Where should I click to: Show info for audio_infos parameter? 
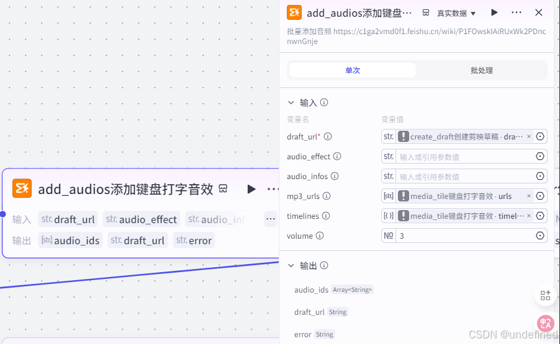(x=335, y=176)
